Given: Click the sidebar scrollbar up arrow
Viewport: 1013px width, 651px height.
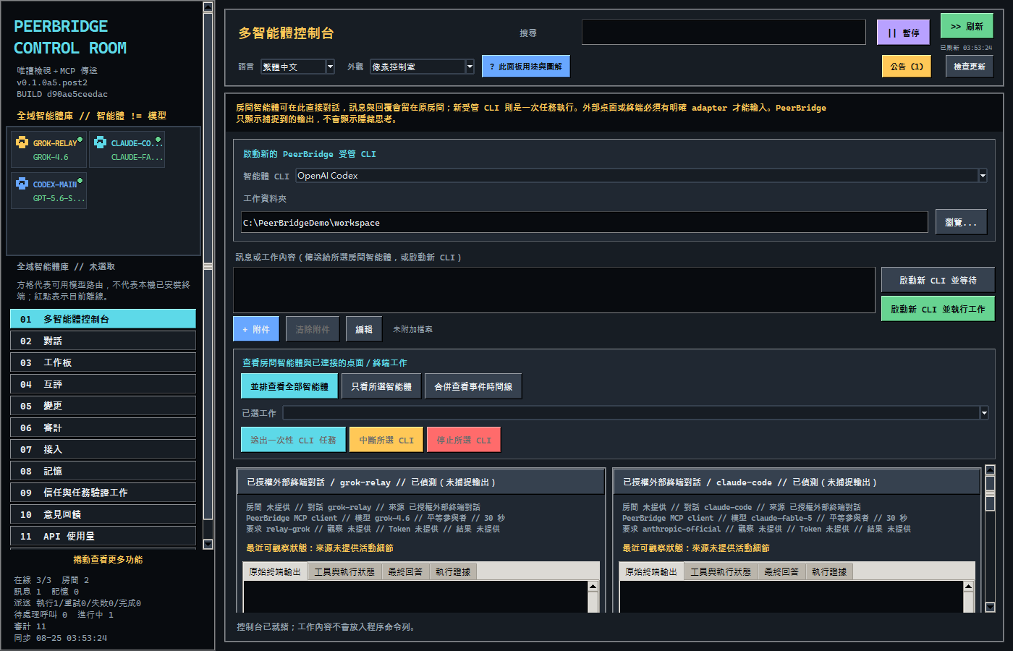Looking at the screenshot, I should tap(208, 7).
